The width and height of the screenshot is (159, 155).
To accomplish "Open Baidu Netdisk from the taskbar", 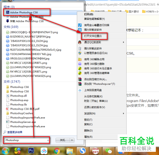I will tap(44, 151).
